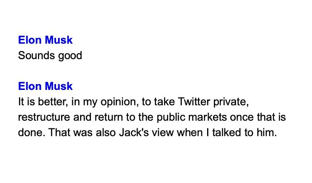Click the word "private" in the message
Screen dimensions: 312x183
[231, 102]
